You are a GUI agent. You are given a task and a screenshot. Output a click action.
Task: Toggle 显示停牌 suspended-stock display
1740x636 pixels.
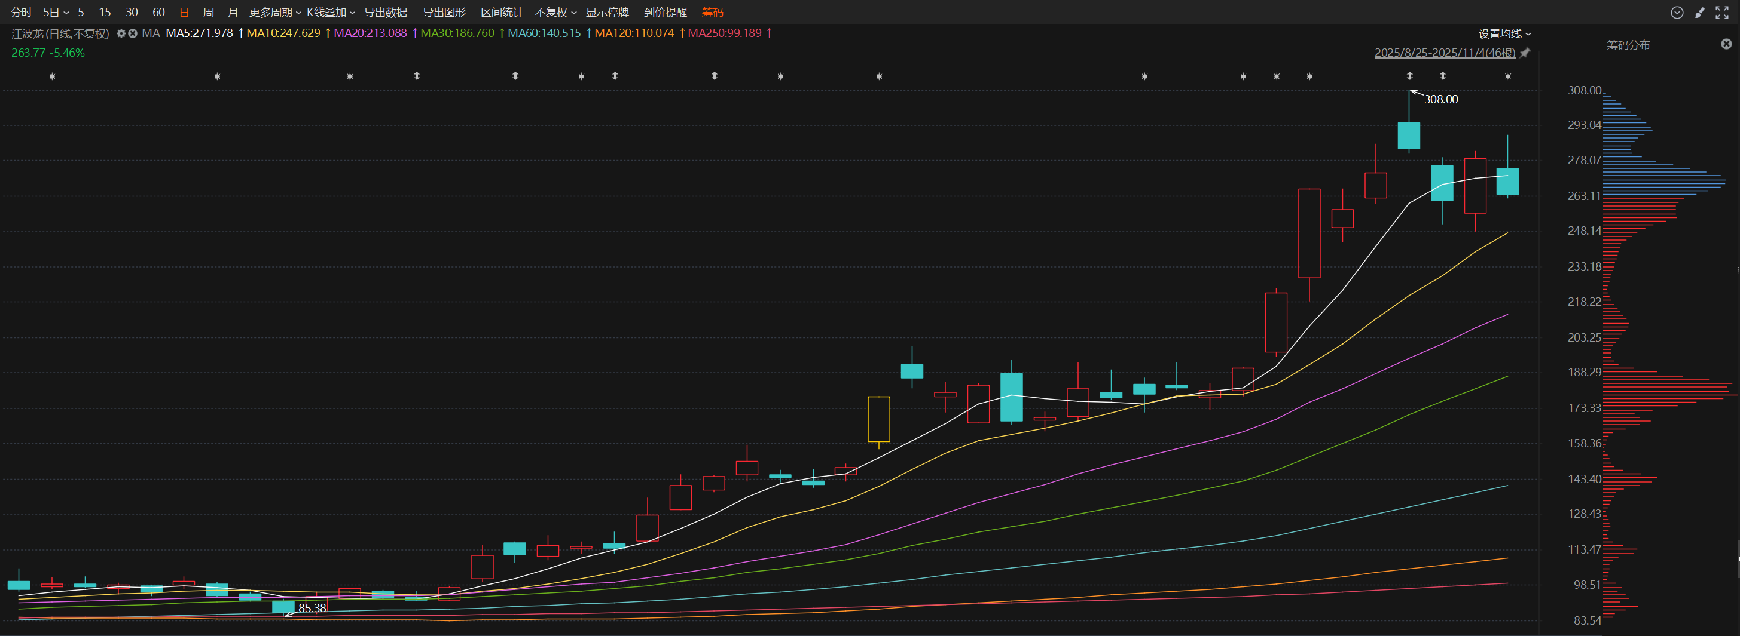click(x=606, y=12)
